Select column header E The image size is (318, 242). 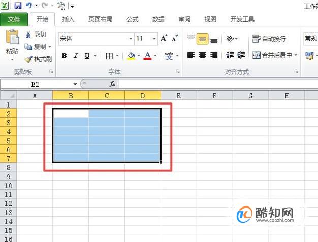point(179,95)
